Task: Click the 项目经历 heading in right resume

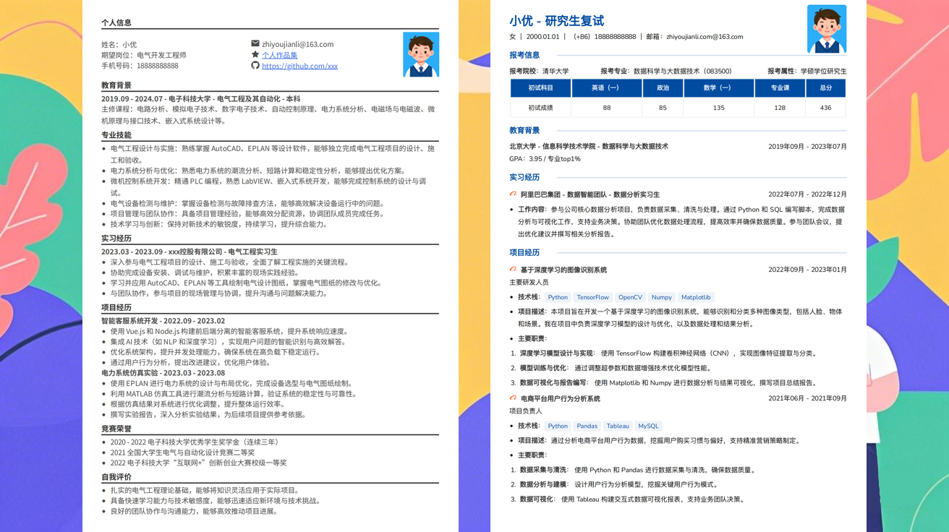Action: (524, 252)
